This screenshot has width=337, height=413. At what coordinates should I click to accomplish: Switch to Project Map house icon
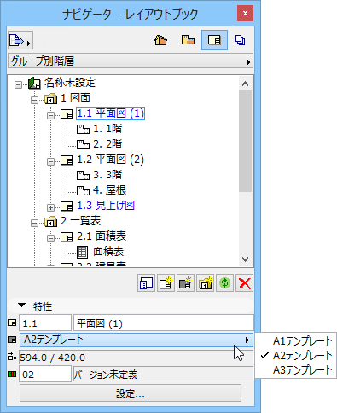(x=160, y=40)
